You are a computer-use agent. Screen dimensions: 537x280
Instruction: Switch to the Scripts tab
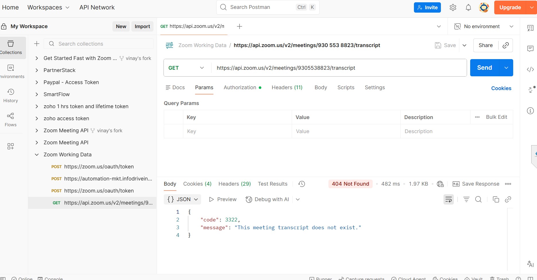click(346, 87)
